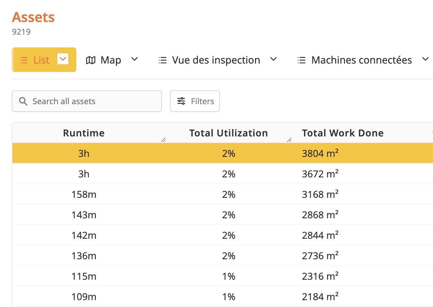This screenshot has height=307, width=433.
Task: Expand the Map view dropdown chevron
Action: tap(134, 59)
